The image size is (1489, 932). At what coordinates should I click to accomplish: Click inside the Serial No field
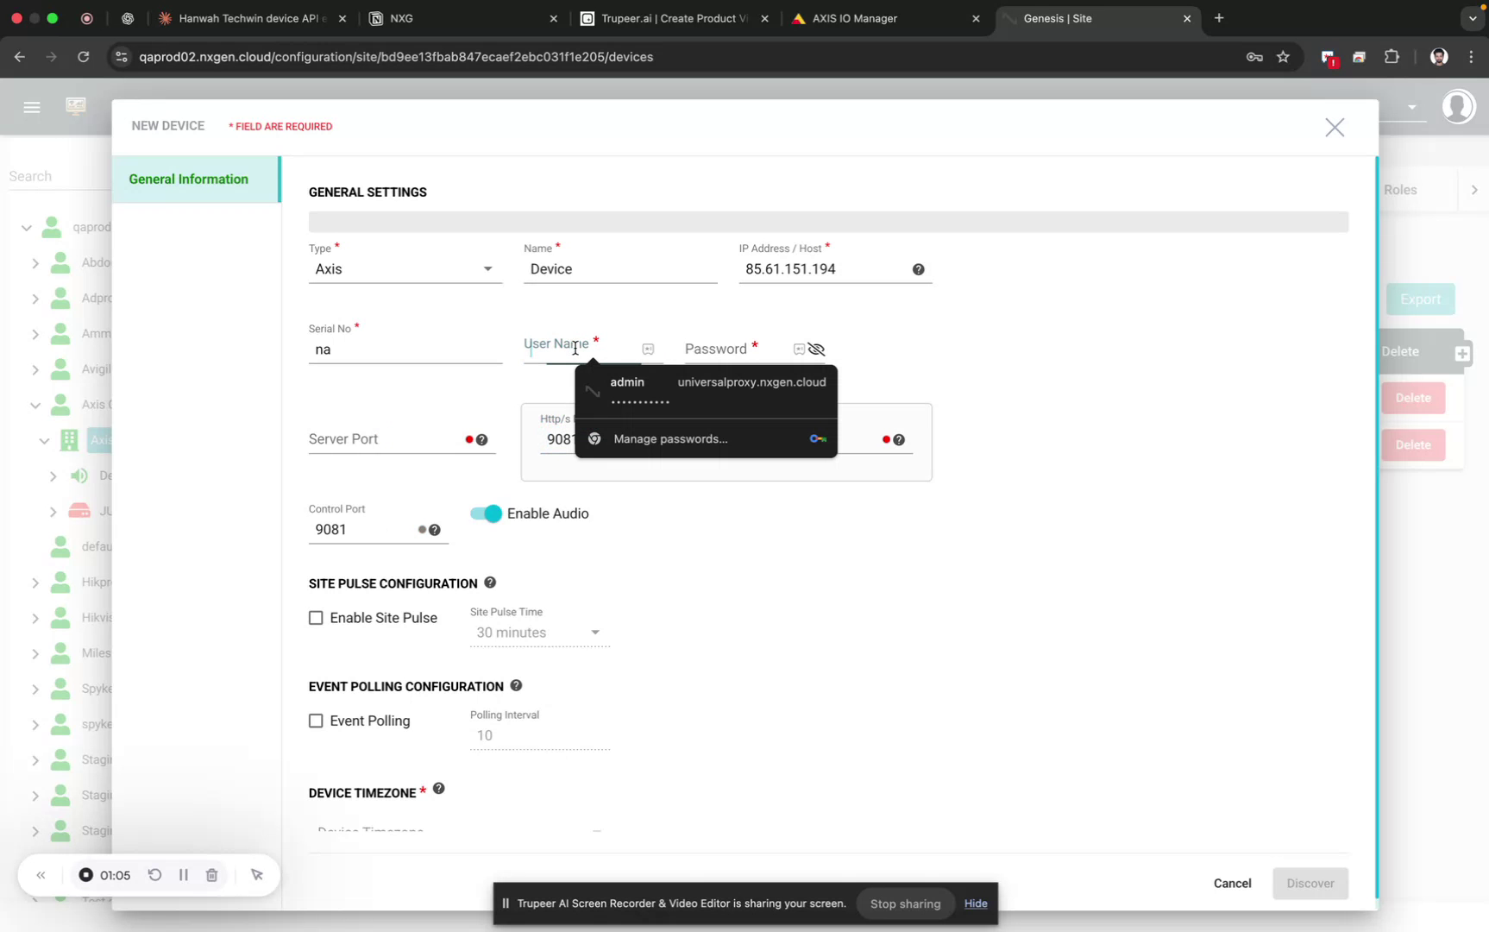point(405,349)
